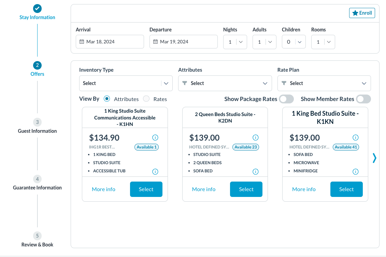Open More info for 1 King Bed K1KN
The height and width of the screenshot is (257, 386).
pyautogui.click(x=304, y=189)
